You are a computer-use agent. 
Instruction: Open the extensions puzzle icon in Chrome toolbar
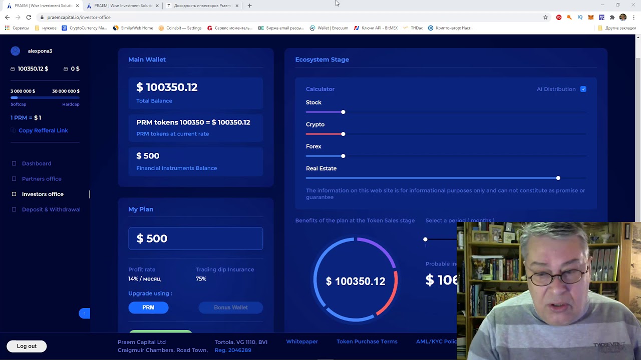[612, 17]
